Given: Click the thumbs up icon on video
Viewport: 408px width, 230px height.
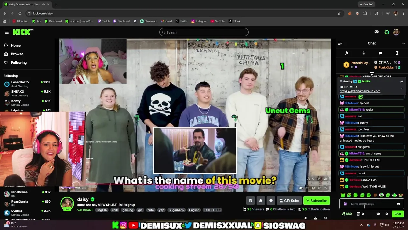Looking at the screenshot, I should tap(308, 179).
